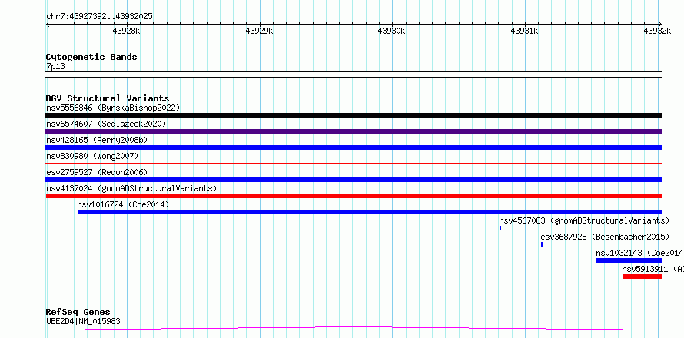The height and width of the screenshot is (338, 684).
Task: Open nsv4137024 (gnomADStructuralVariants) label
Action: (x=131, y=188)
